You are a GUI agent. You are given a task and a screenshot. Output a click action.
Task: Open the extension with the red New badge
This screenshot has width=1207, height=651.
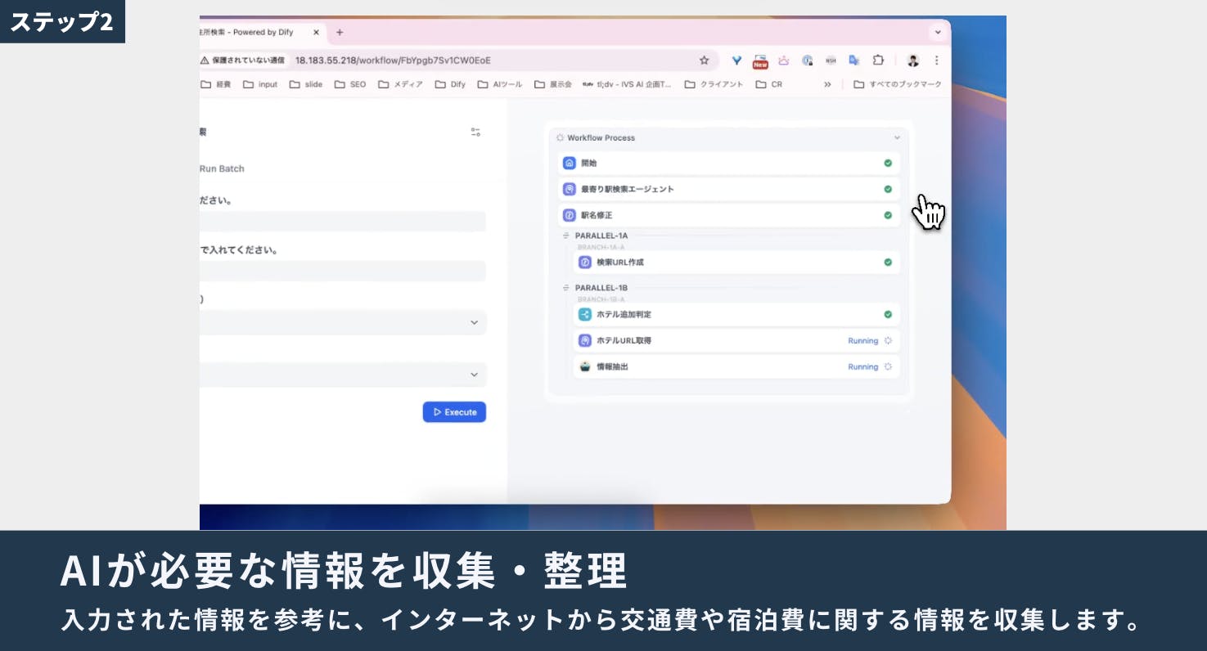coord(760,61)
